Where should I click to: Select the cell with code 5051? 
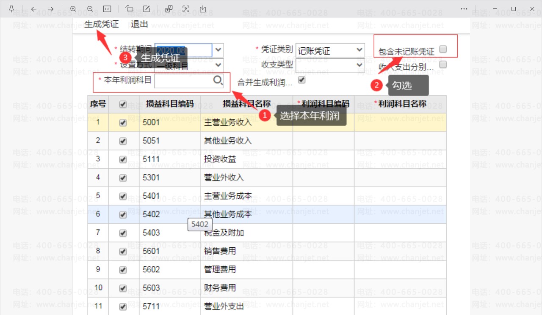click(170, 141)
